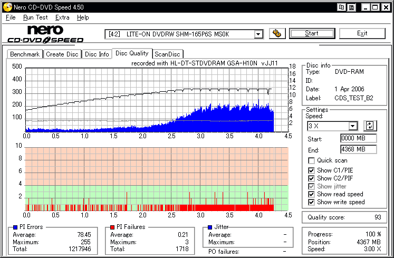Viewport: 394px width, 258px height.
Task: Click the PI Failures total 1718
Action: tap(182, 249)
